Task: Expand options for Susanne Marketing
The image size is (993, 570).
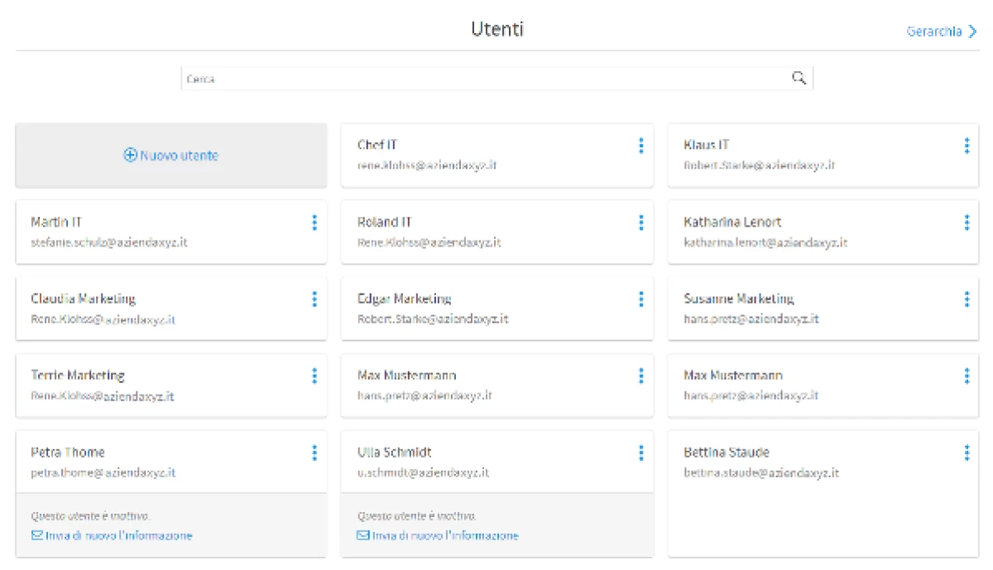Action: tap(967, 299)
